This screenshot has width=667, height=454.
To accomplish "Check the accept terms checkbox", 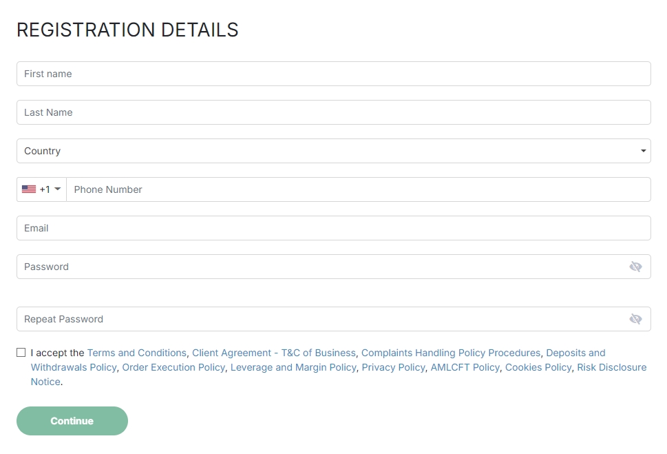I will click(21, 353).
